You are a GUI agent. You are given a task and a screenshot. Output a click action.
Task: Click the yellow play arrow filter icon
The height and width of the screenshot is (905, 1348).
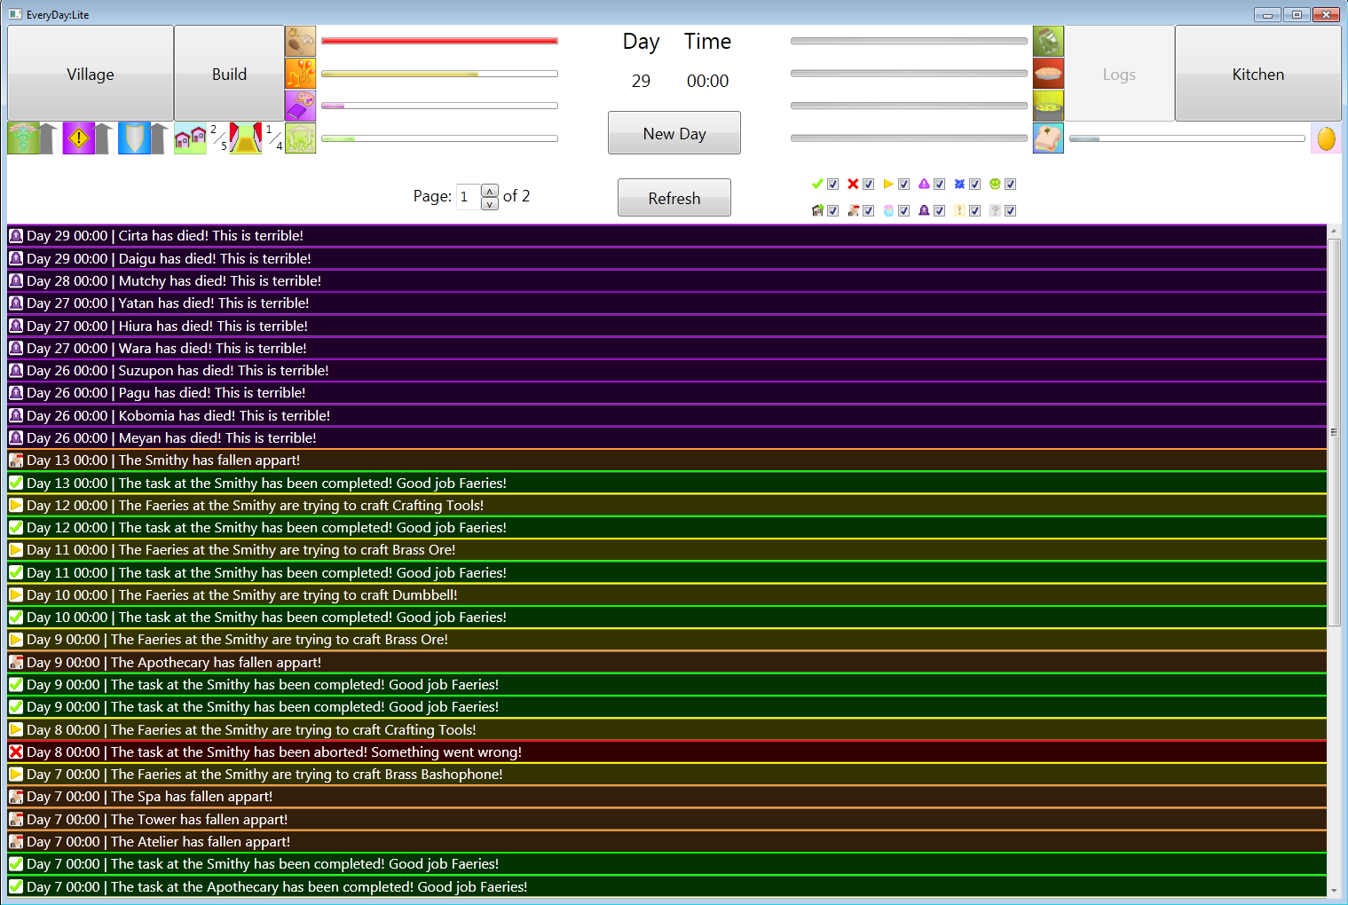coord(888,184)
